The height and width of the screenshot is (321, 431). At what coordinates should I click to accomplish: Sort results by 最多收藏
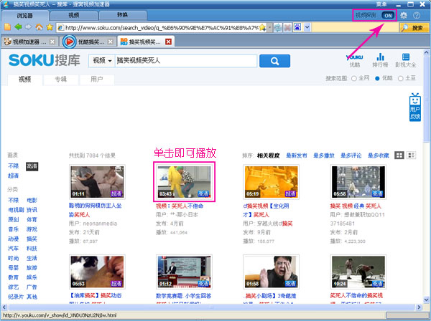coord(379,155)
